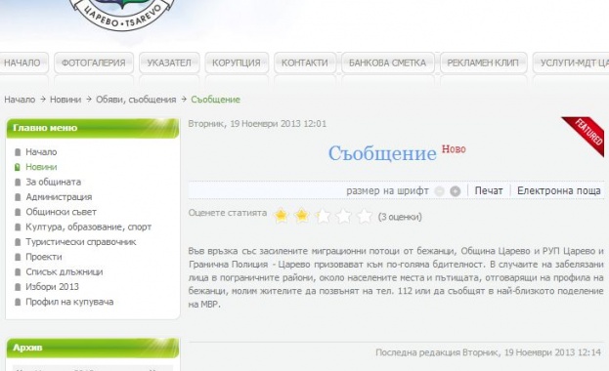Image resolution: width=609 pixels, height=371 pixels.
Task: Click page icon beside Проекти
Action: [x=18, y=258]
